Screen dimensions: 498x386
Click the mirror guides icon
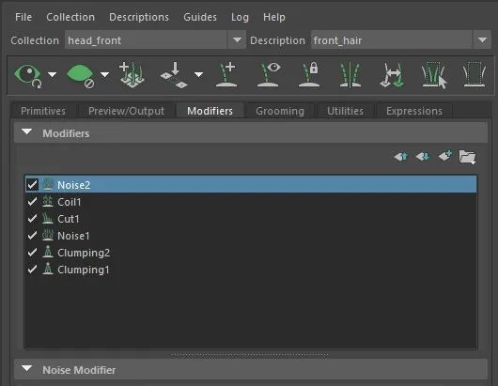(x=350, y=75)
